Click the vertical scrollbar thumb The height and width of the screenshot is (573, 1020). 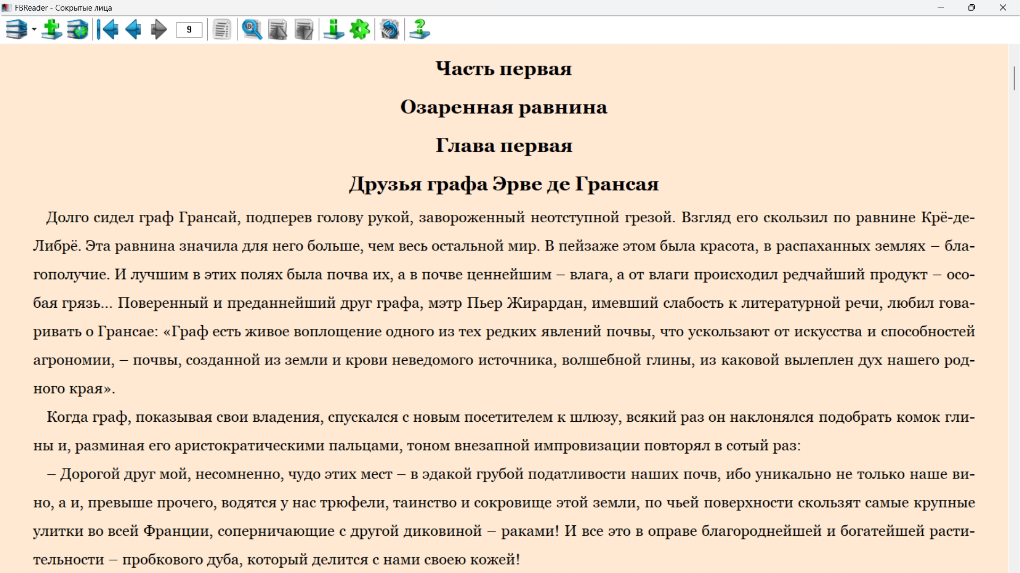click(x=1014, y=79)
